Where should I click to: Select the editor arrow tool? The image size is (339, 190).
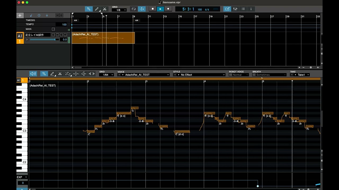coord(44,74)
